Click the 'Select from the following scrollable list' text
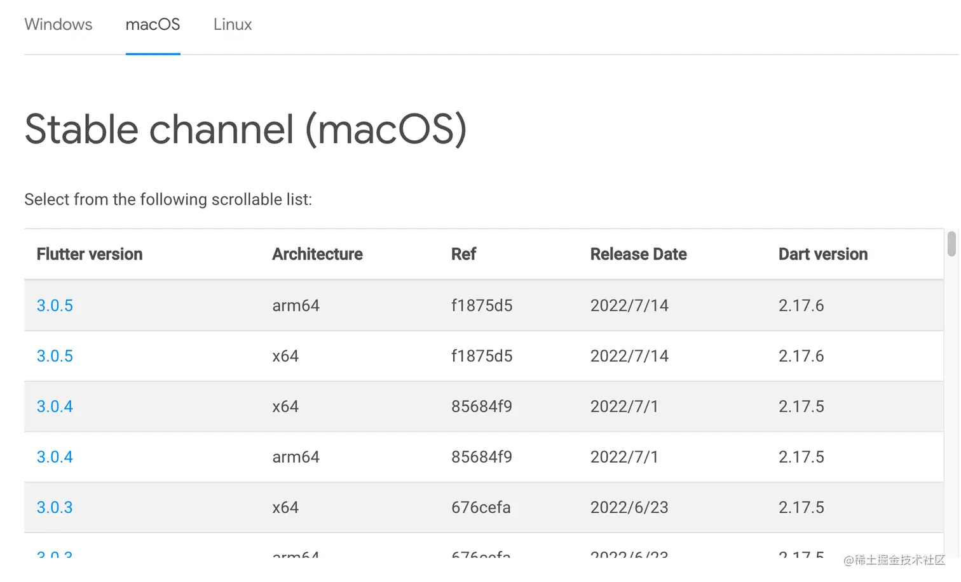 (168, 199)
